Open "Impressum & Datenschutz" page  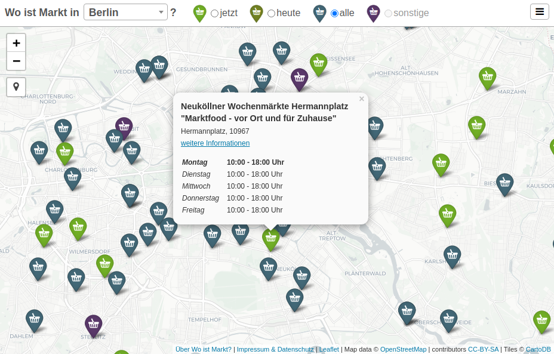coord(275,349)
